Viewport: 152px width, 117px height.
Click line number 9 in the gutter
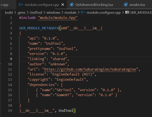pyautogui.click(x=11, y=59)
